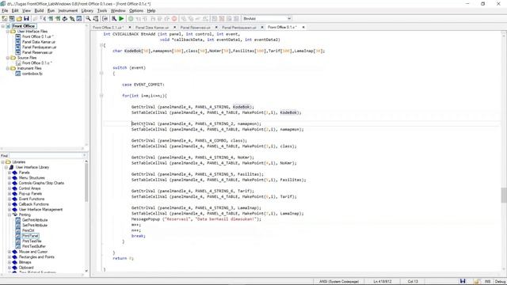Collapse the User Interface Files folder
The image size is (507, 285).
(8, 32)
